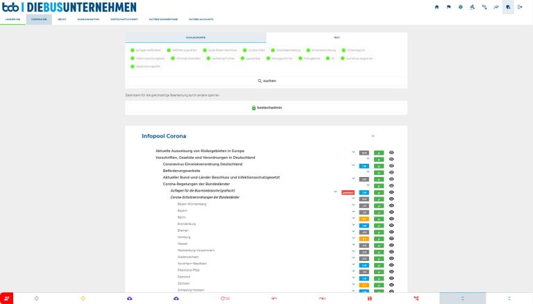Viewport: 533px width, 304px height.
Task: Click the first purple cloud upload icon
Action: 130,298
